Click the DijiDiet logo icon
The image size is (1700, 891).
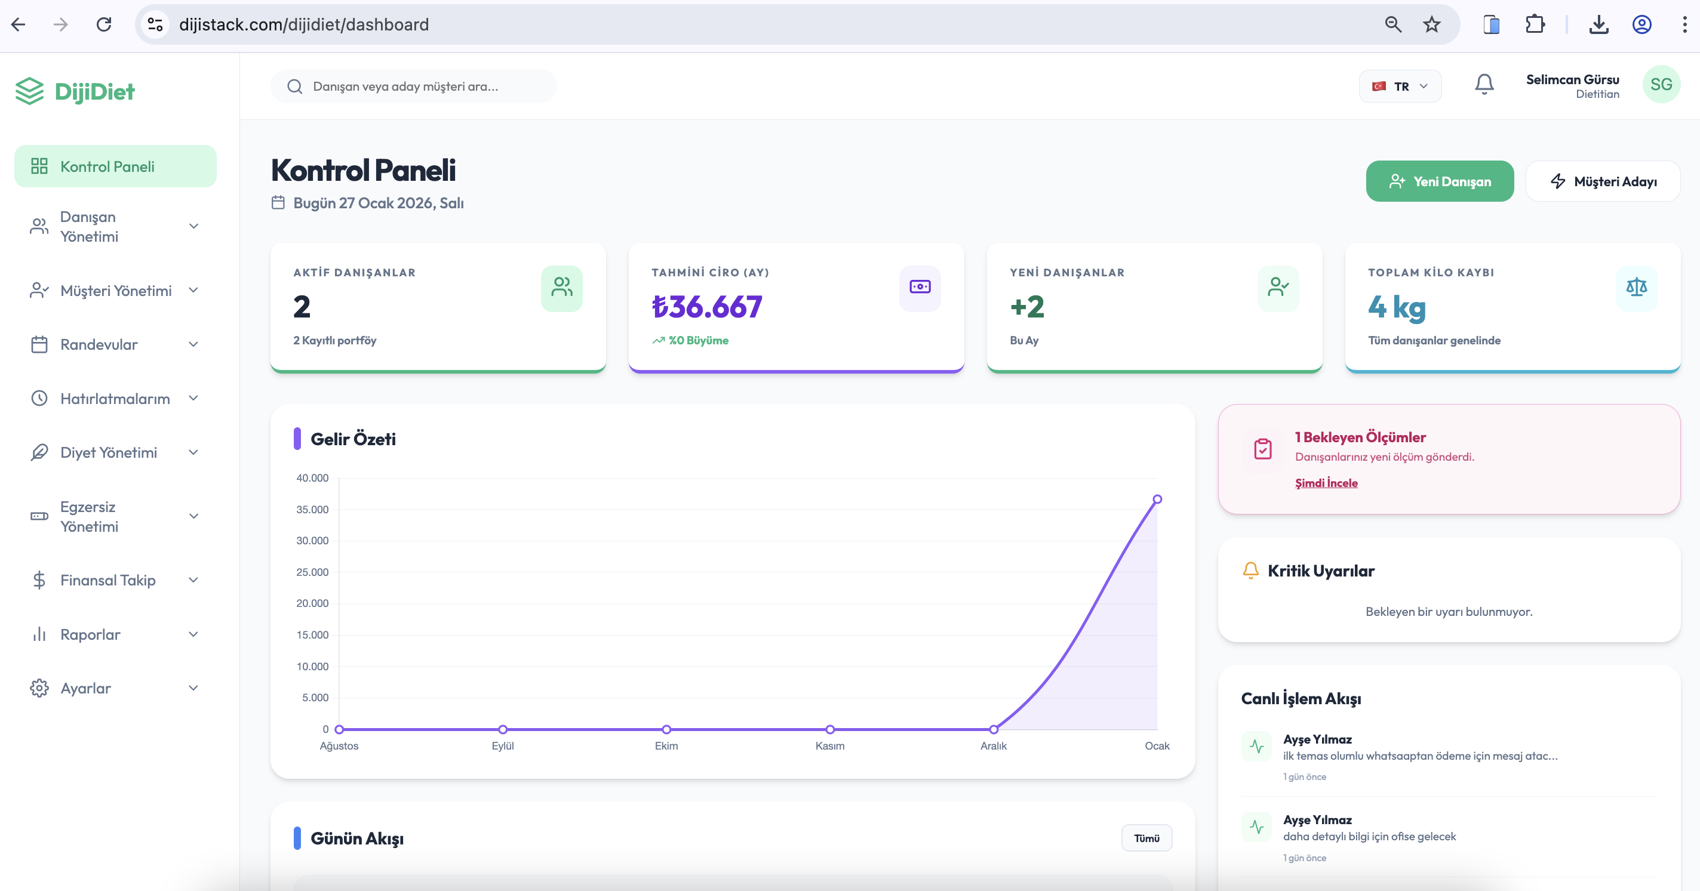click(x=29, y=91)
